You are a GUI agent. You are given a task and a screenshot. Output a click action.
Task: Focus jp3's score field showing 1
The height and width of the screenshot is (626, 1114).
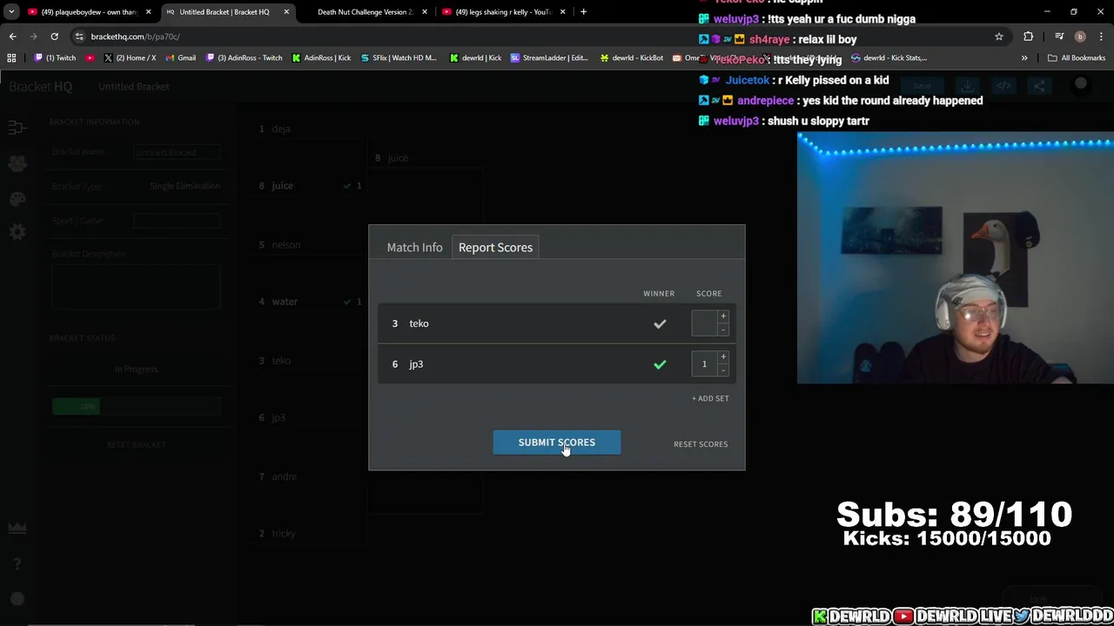pos(704,364)
